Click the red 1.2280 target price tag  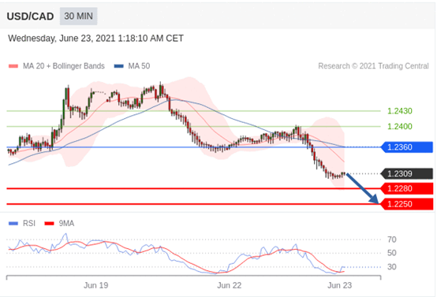click(407, 188)
